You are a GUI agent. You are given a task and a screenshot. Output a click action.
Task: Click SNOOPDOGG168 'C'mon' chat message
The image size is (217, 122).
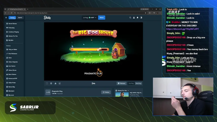[x=180, y=45]
